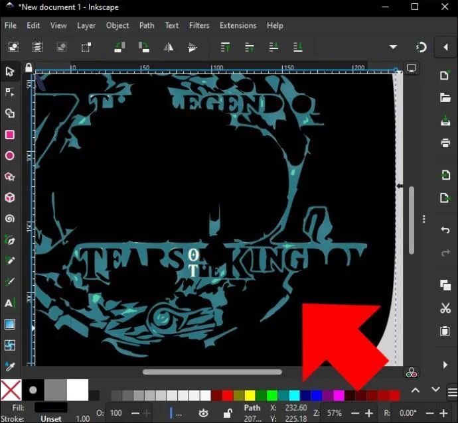The image size is (458, 423).
Task: Rotate selection 90° clockwise
Action: tap(144, 47)
